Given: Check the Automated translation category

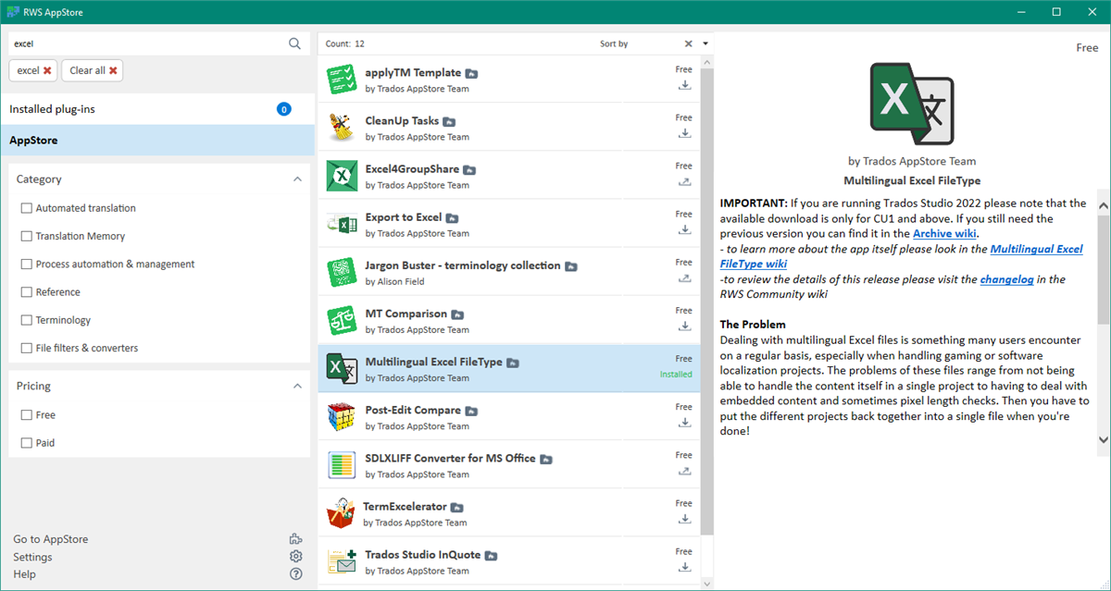Looking at the screenshot, I should pyautogui.click(x=27, y=208).
